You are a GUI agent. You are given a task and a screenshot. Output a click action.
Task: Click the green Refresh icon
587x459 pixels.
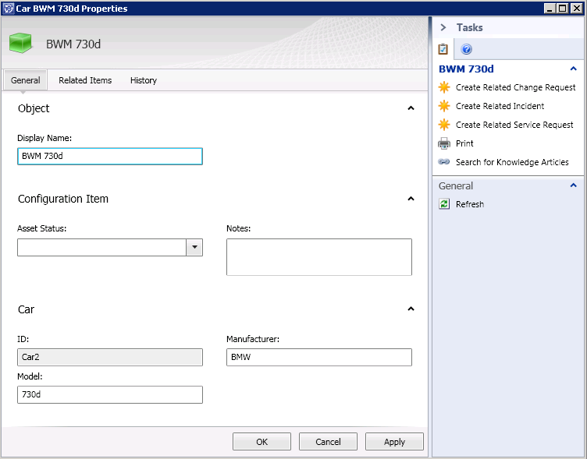(x=444, y=204)
